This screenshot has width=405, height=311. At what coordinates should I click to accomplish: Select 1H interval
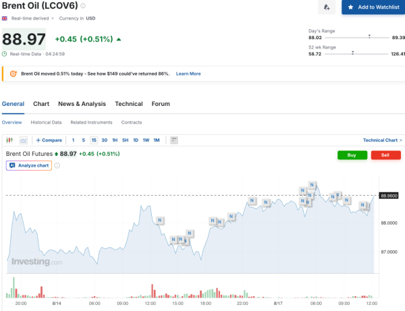115,140
